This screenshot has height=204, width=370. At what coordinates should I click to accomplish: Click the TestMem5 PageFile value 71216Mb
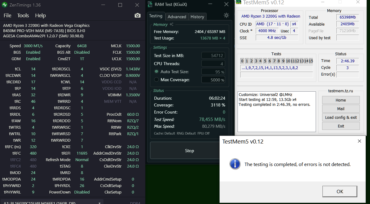coord(347,31)
